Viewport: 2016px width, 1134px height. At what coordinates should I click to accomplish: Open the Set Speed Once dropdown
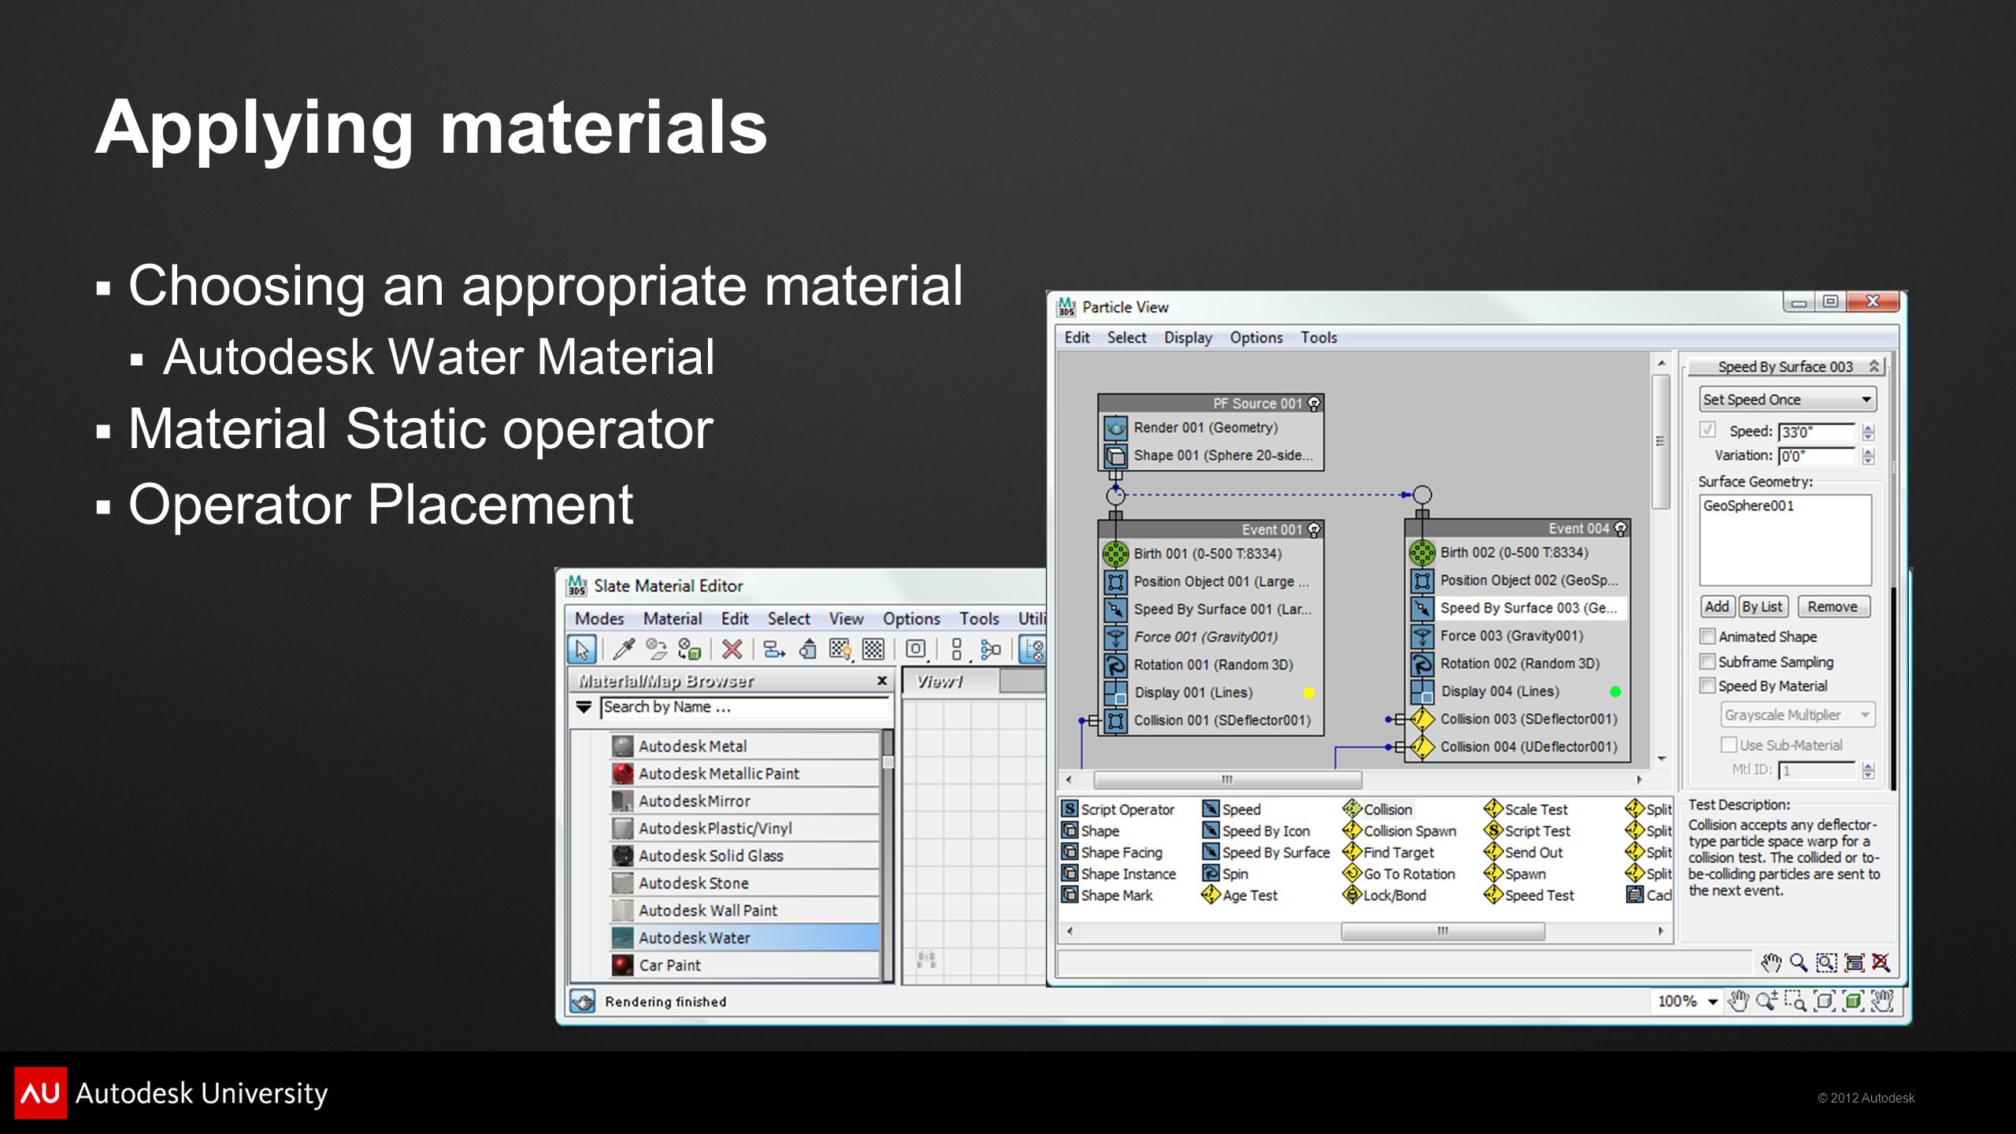(1788, 399)
